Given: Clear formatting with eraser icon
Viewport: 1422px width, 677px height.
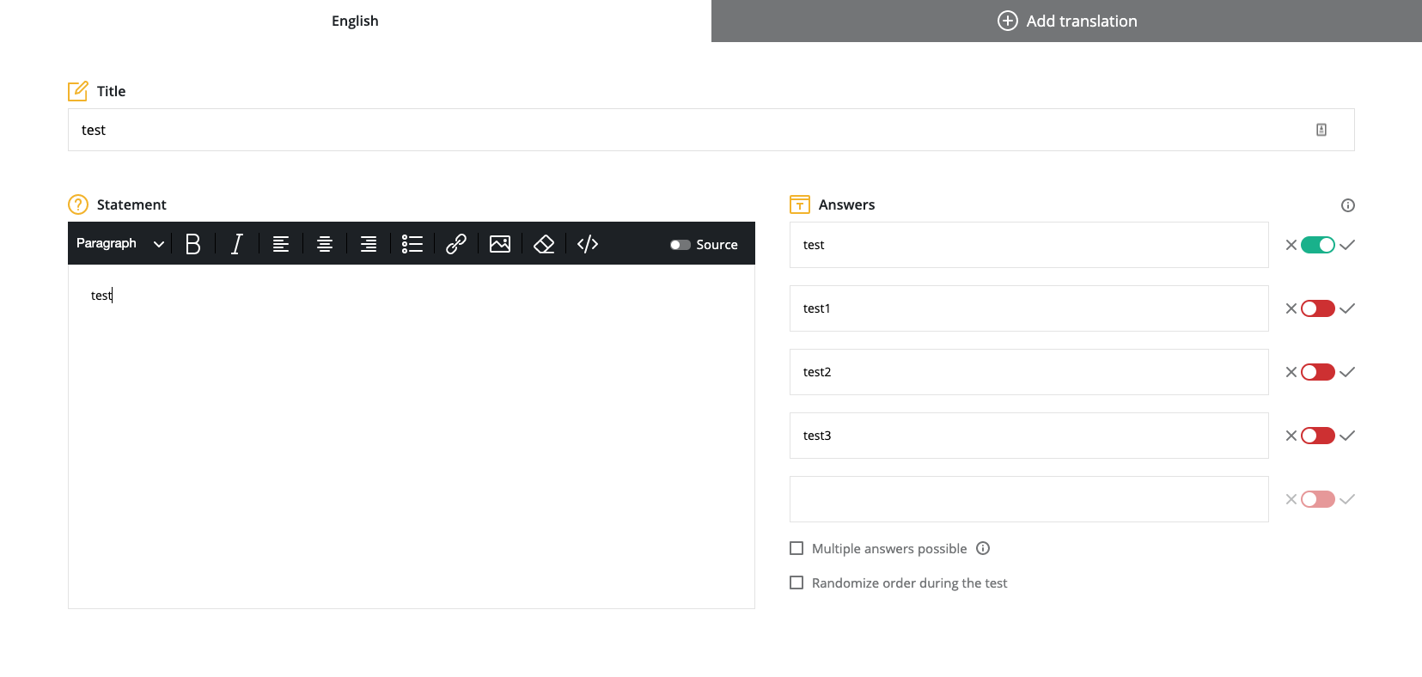Looking at the screenshot, I should 544,244.
